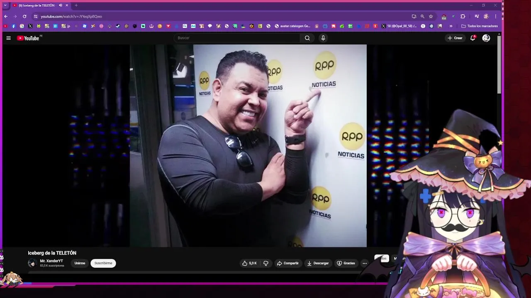Start voice search with the microphone
The image size is (531, 298).
[323, 38]
